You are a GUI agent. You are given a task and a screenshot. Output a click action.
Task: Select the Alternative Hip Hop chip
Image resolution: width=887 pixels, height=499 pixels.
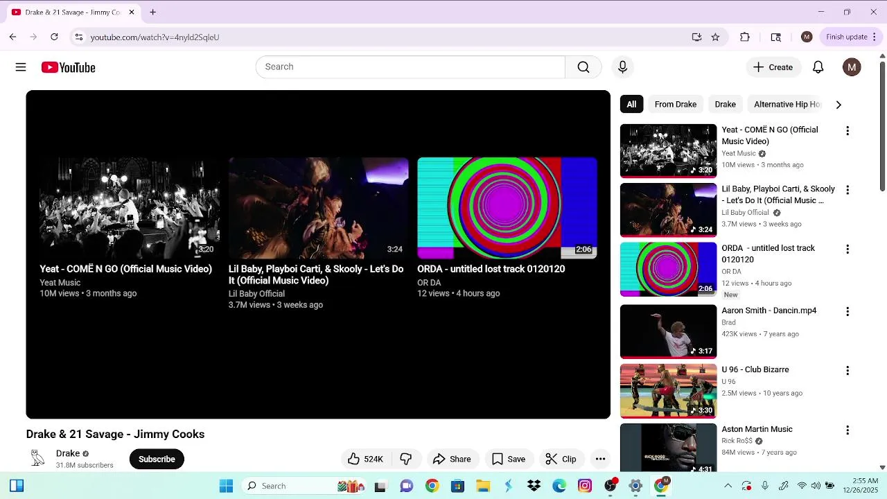pyautogui.click(x=787, y=105)
